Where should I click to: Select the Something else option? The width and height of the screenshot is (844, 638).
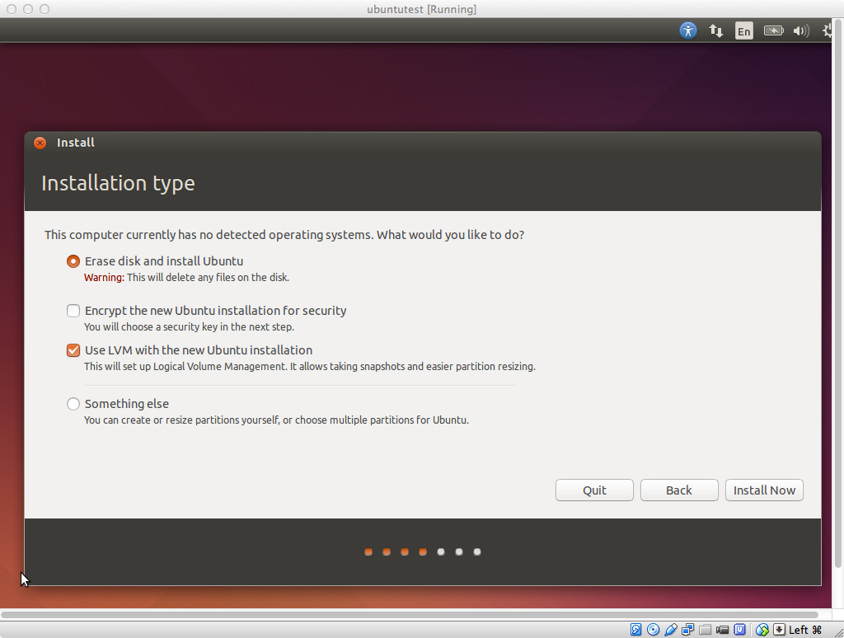[73, 404]
